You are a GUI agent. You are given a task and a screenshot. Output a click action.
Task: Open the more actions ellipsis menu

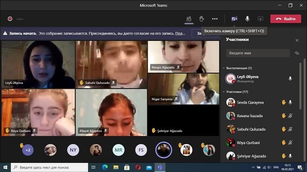click(x=215, y=19)
